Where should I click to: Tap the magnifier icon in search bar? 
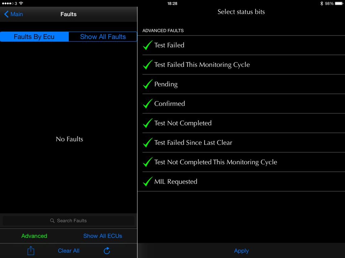point(52,221)
